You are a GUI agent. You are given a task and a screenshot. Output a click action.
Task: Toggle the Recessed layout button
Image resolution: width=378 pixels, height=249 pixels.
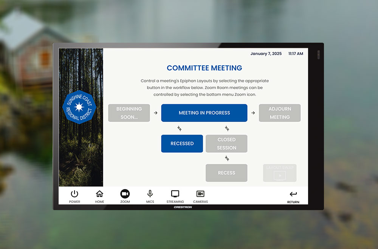click(x=182, y=144)
